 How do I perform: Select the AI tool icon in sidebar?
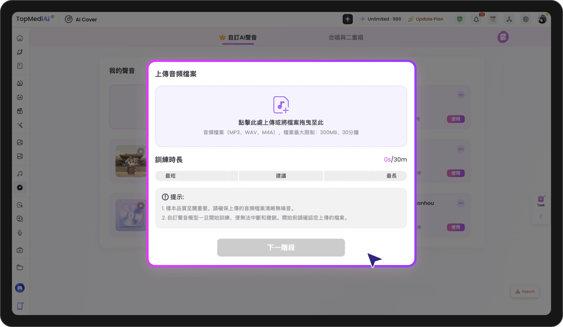(20, 250)
